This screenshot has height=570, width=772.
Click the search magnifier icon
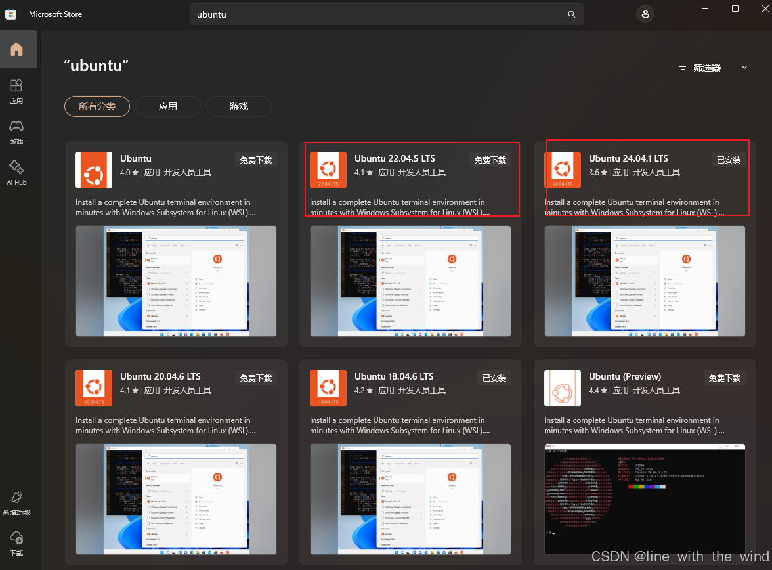[572, 14]
